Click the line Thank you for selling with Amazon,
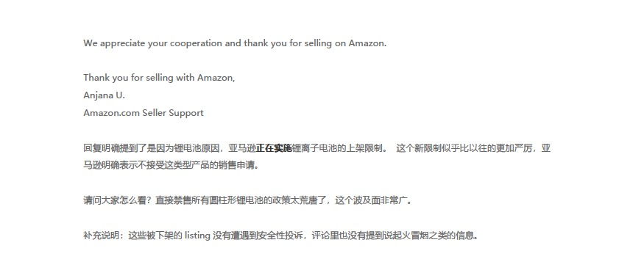 [159, 78]
